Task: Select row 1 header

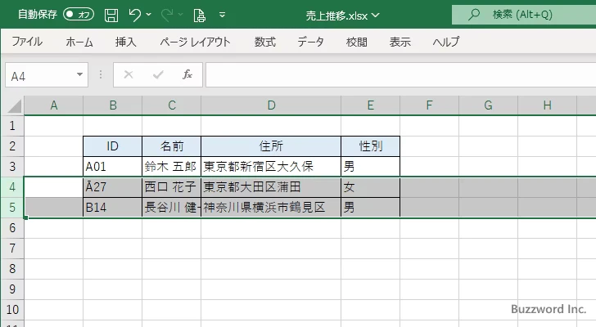Action: pos(12,126)
